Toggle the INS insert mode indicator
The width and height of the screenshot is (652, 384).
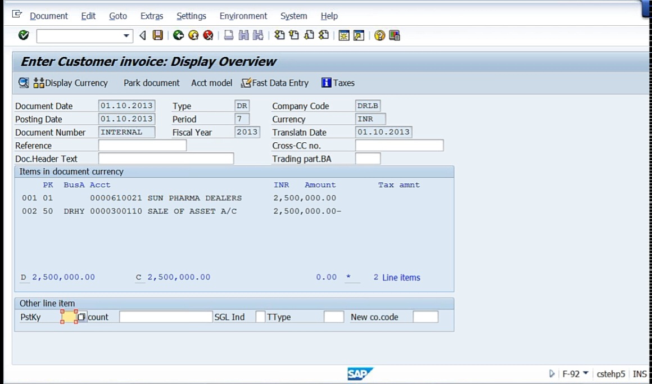tap(640, 374)
